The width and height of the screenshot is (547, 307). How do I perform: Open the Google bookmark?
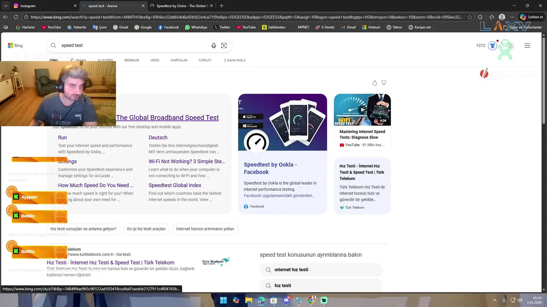pos(143,27)
